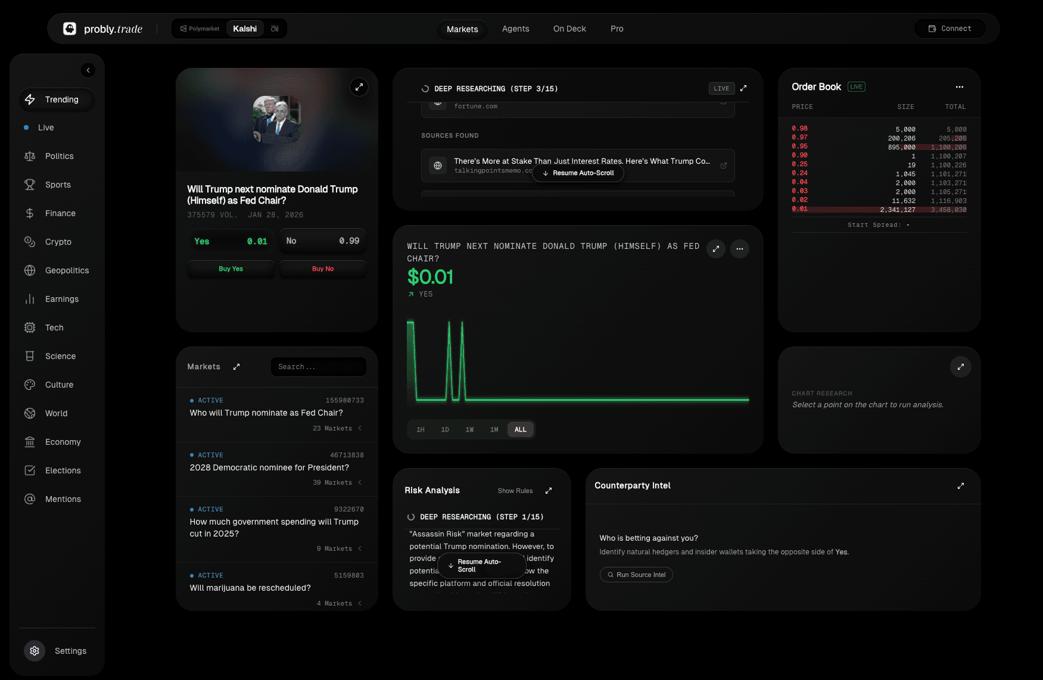Open price chart three-dot menu

coord(739,249)
